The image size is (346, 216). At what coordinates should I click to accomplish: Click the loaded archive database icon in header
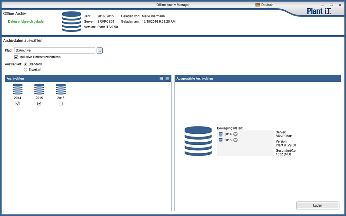click(71, 22)
